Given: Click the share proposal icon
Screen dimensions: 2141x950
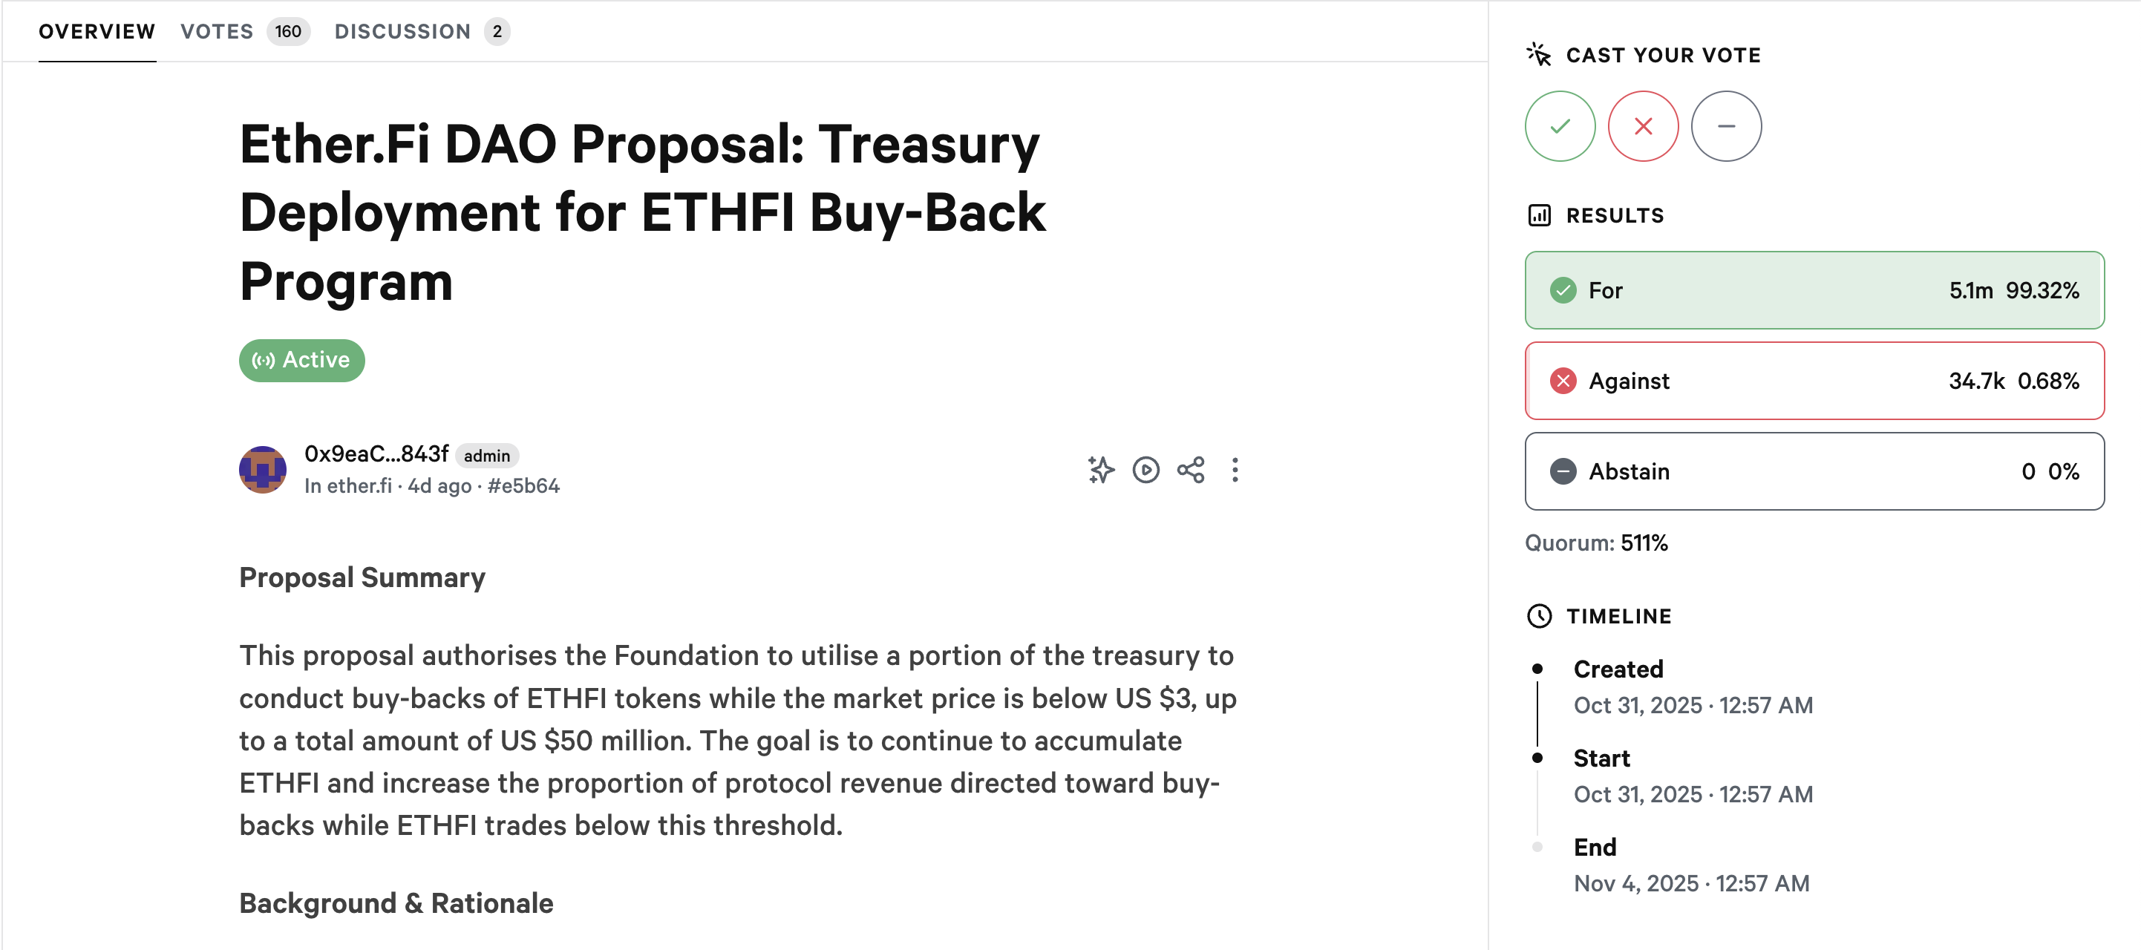Looking at the screenshot, I should 1190,470.
